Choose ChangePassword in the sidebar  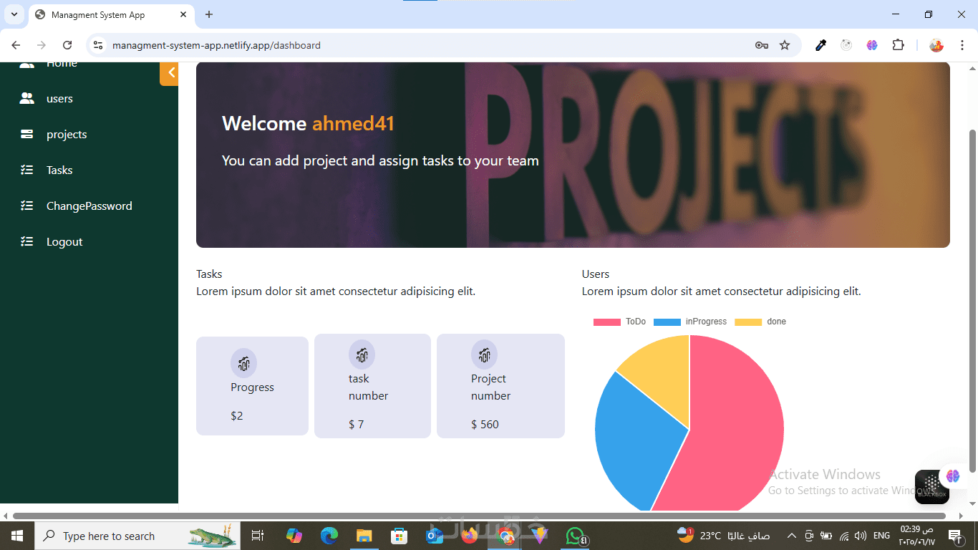click(x=89, y=206)
